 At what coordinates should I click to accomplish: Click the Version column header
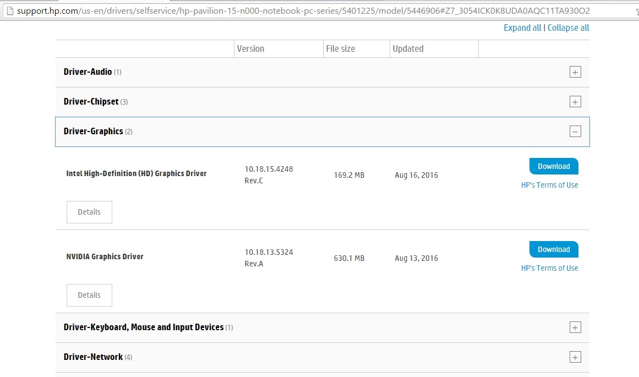[x=251, y=49]
